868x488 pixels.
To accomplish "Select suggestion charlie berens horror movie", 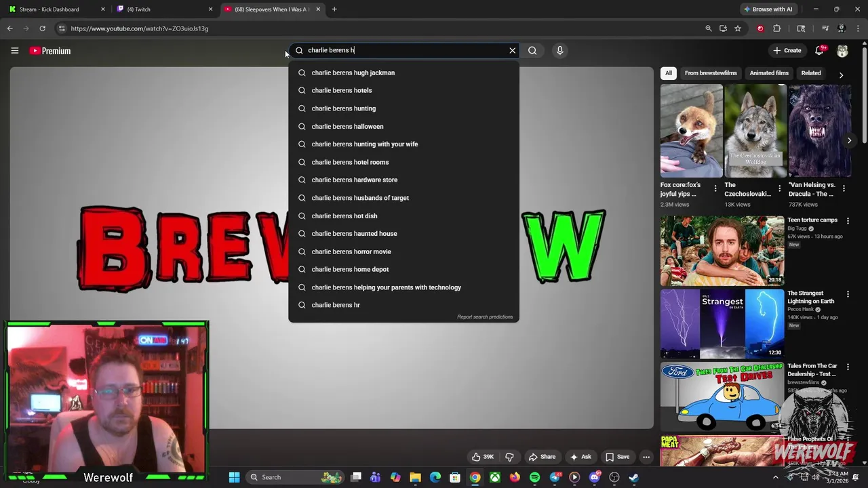I will (x=403, y=251).
